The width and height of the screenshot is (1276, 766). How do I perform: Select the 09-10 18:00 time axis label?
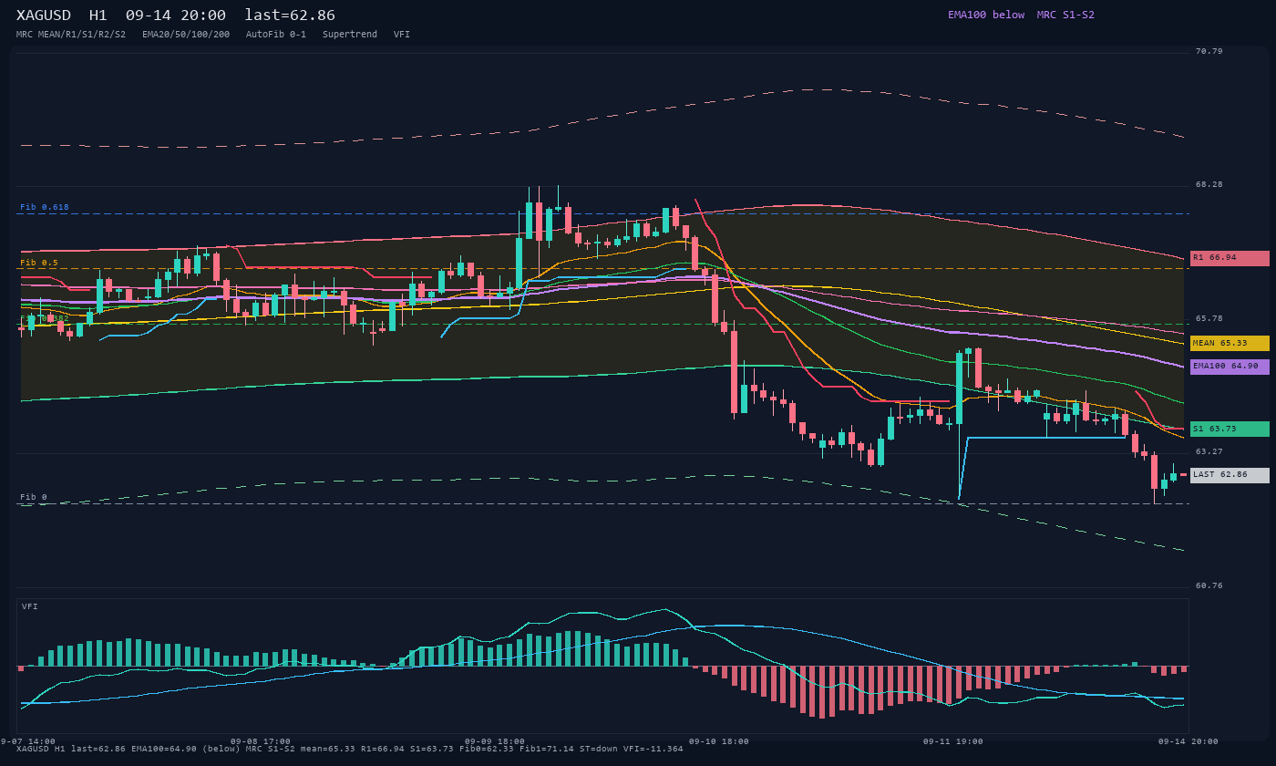coord(719,741)
